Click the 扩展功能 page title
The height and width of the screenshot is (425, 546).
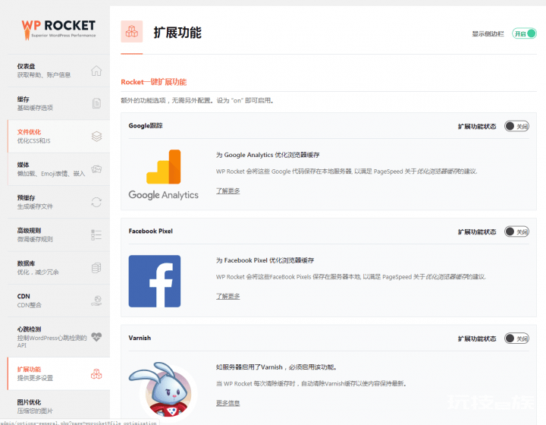177,33
